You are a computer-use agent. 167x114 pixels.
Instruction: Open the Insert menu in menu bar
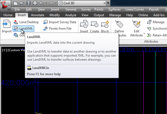point(55,9)
